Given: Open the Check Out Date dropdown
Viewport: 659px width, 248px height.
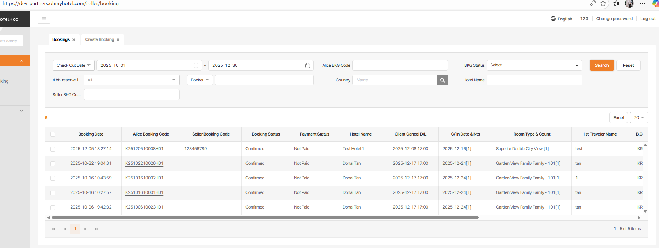Looking at the screenshot, I should [x=73, y=65].
